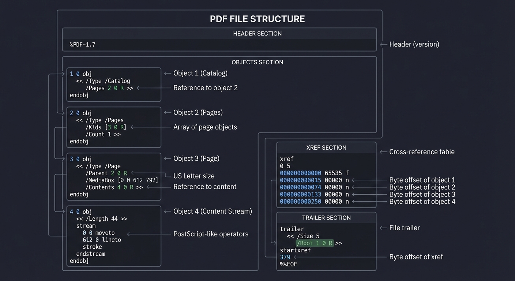515x281 pixels.
Task: Switch to the TRAILER SECTION header
Action: pos(326,218)
